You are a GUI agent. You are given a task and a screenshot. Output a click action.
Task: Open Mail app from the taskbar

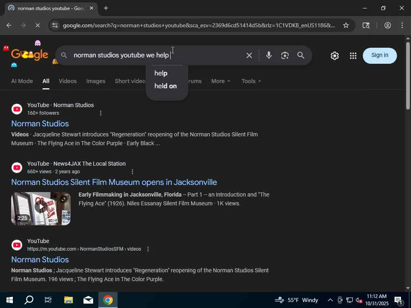(88, 300)
